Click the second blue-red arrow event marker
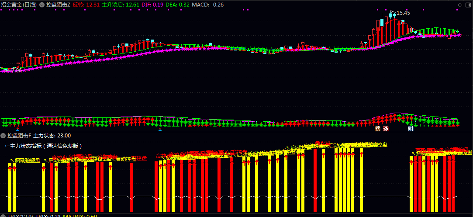Screen dimensions: 473x217 [x=160, y=130]
